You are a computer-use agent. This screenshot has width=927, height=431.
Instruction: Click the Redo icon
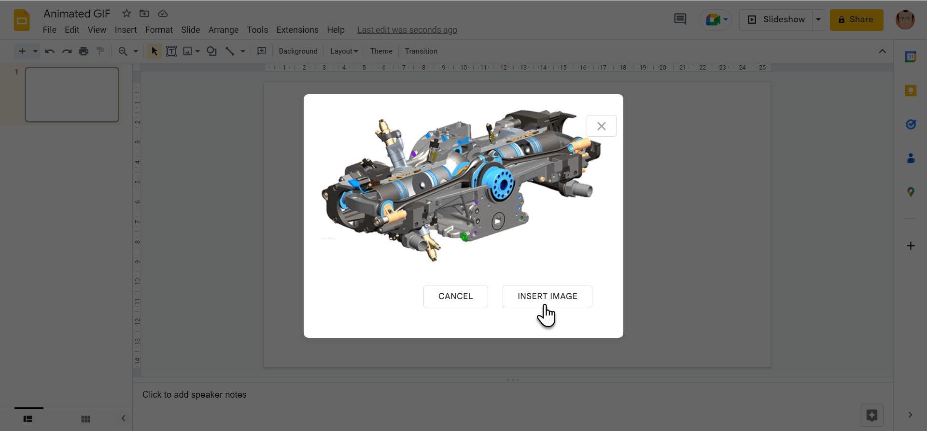point(67,51)
